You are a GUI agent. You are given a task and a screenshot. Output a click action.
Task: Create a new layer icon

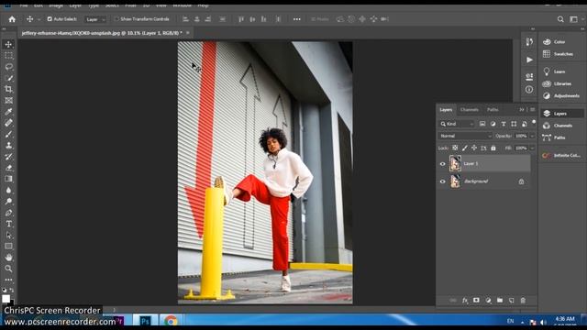pyautogui.click(x=512, y=300)
